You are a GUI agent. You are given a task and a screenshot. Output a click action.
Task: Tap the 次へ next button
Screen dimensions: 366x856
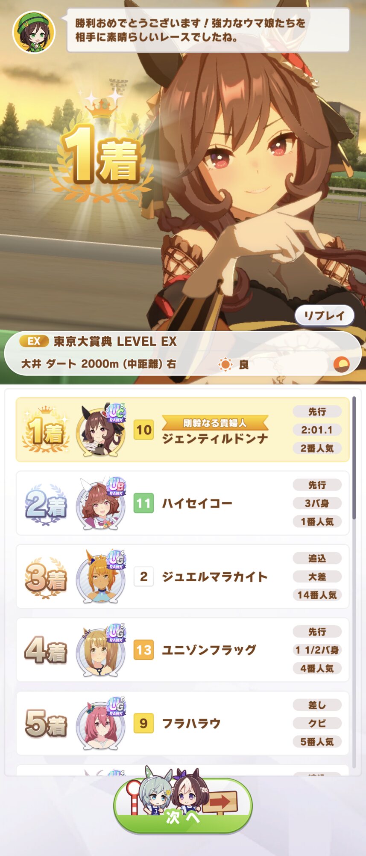(x=183, y=805)
